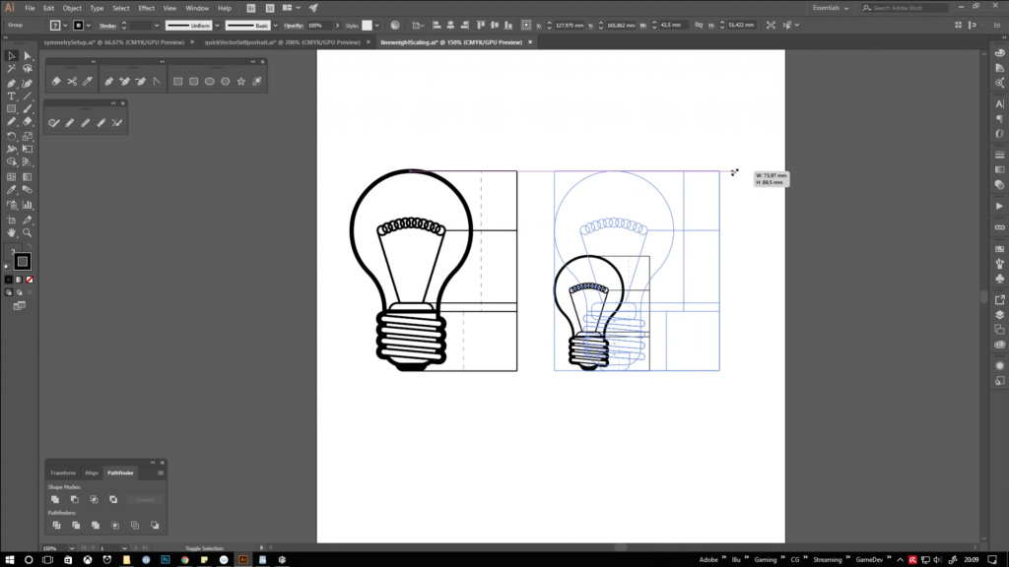Switch to gradient fill mode

tap(19, 280)
